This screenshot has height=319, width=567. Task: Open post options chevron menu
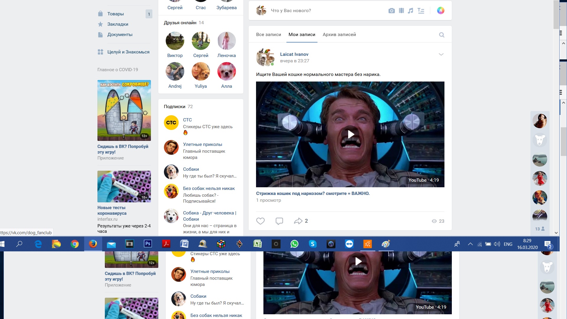click(x=441, y=54)
